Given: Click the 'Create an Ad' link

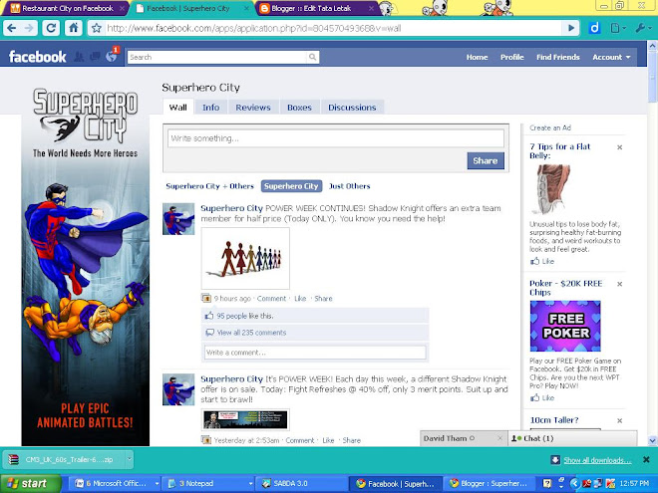Looking at the screenshot, I should [549, 127].
